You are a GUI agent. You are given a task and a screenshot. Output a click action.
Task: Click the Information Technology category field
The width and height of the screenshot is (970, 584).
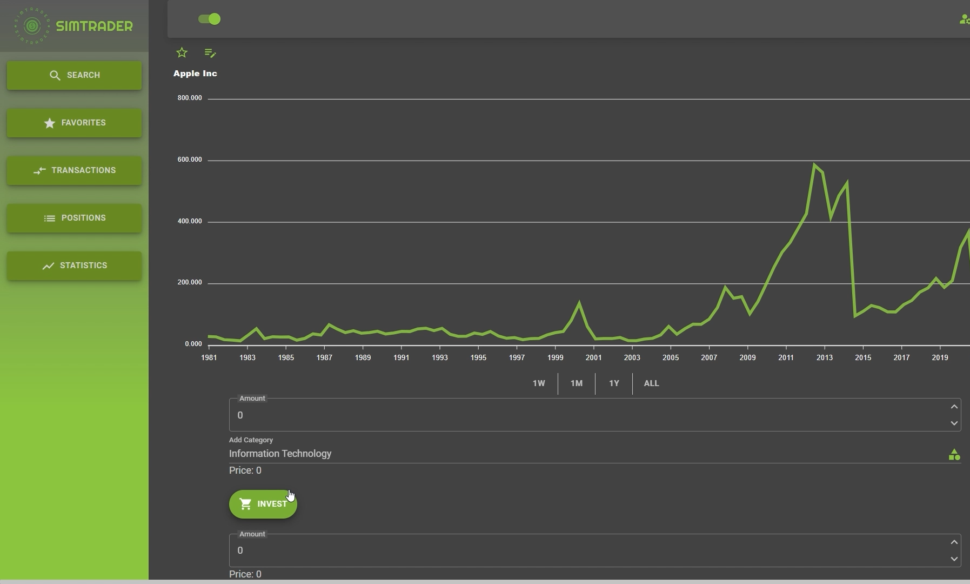click(584, 454)
